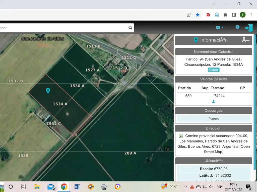Click the share page icon
The image size is (257, 192).
tap(189, 15)
